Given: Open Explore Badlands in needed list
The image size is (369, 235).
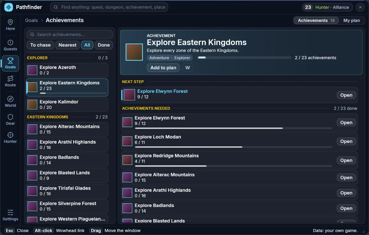Looking at the screenshot, I should (x=346, y=208).
